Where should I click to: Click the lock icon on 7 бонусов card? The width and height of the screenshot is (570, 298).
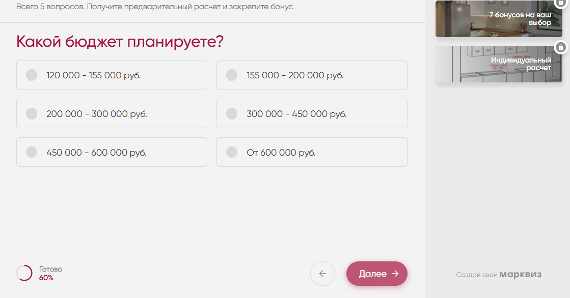pos(561,3)
